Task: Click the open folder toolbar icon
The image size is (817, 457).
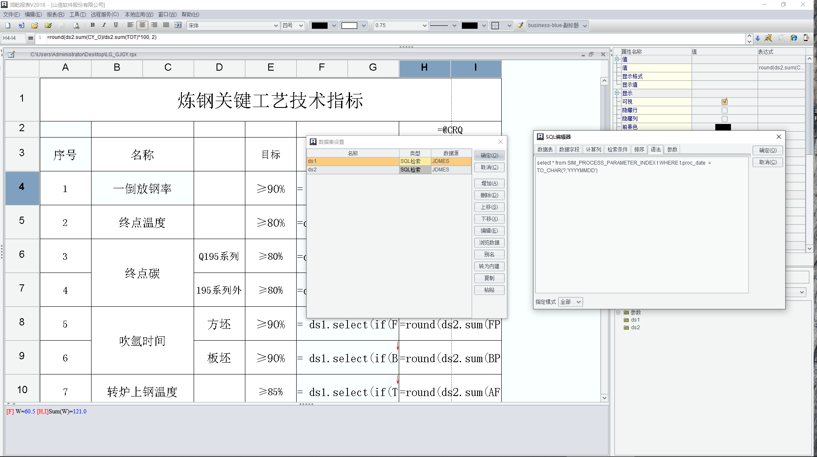Action: point(35,25)
